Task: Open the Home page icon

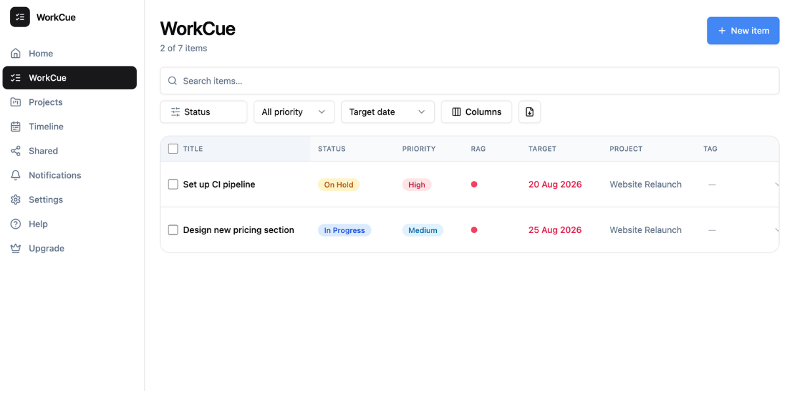Action: pyautogui.click(x=16, y=53)
